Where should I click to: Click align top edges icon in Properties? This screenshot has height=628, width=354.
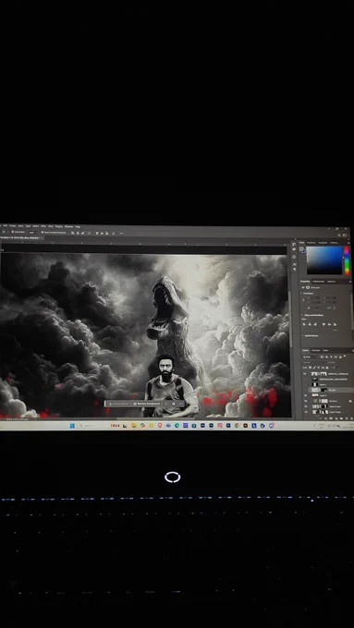point(323,324)
